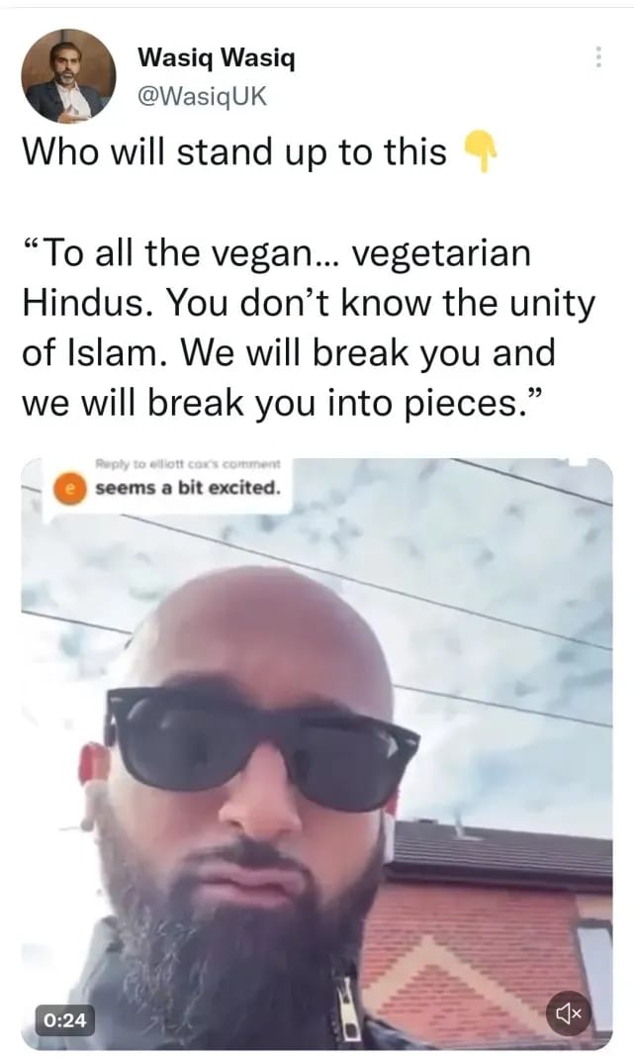Image resolution: width=634 pixels, height=1057 pixels.
Task: Open the Wasiq Wasiq display name
Action: [x=217, y=58]
